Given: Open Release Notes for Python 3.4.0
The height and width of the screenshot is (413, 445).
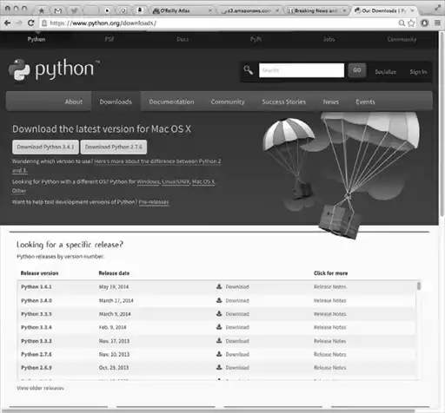Looking at the screenshot, I should [330, 300].
